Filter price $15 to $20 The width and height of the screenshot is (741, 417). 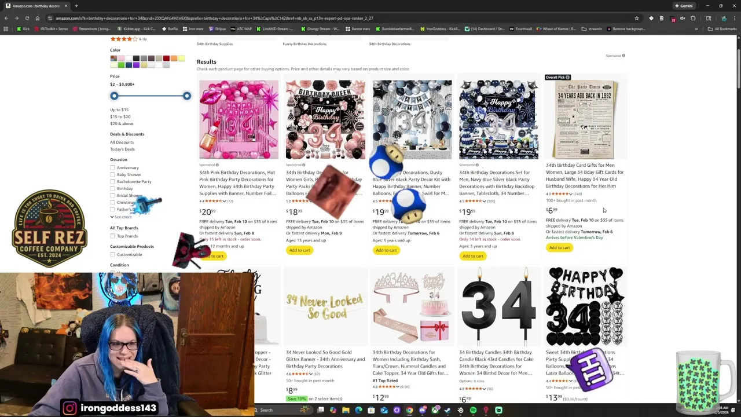coord(120,116)
